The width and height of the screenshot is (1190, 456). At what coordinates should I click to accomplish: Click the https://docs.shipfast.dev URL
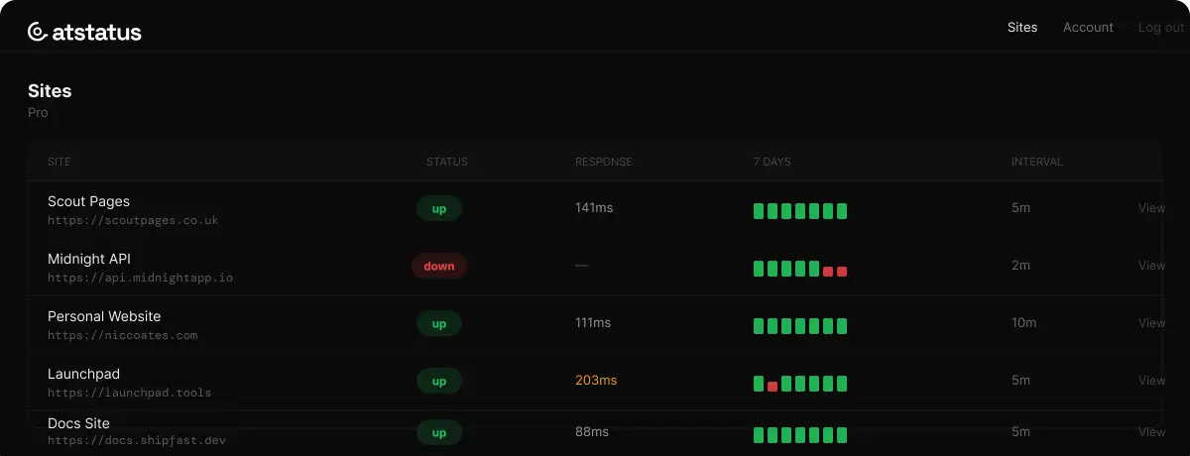click(137, 440)
